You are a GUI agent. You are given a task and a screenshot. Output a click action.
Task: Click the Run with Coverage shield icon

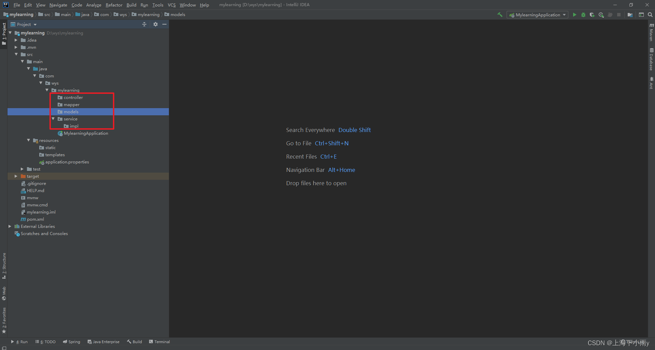592,15
